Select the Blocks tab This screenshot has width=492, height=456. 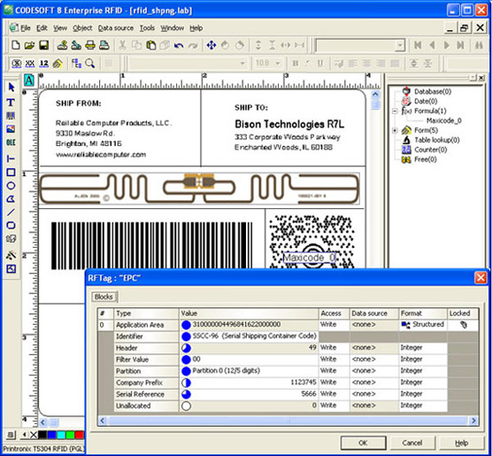coord(104,297)
